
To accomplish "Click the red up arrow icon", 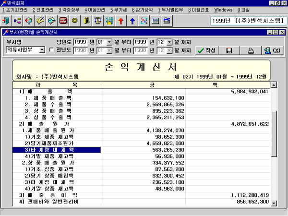I will 120,21.
